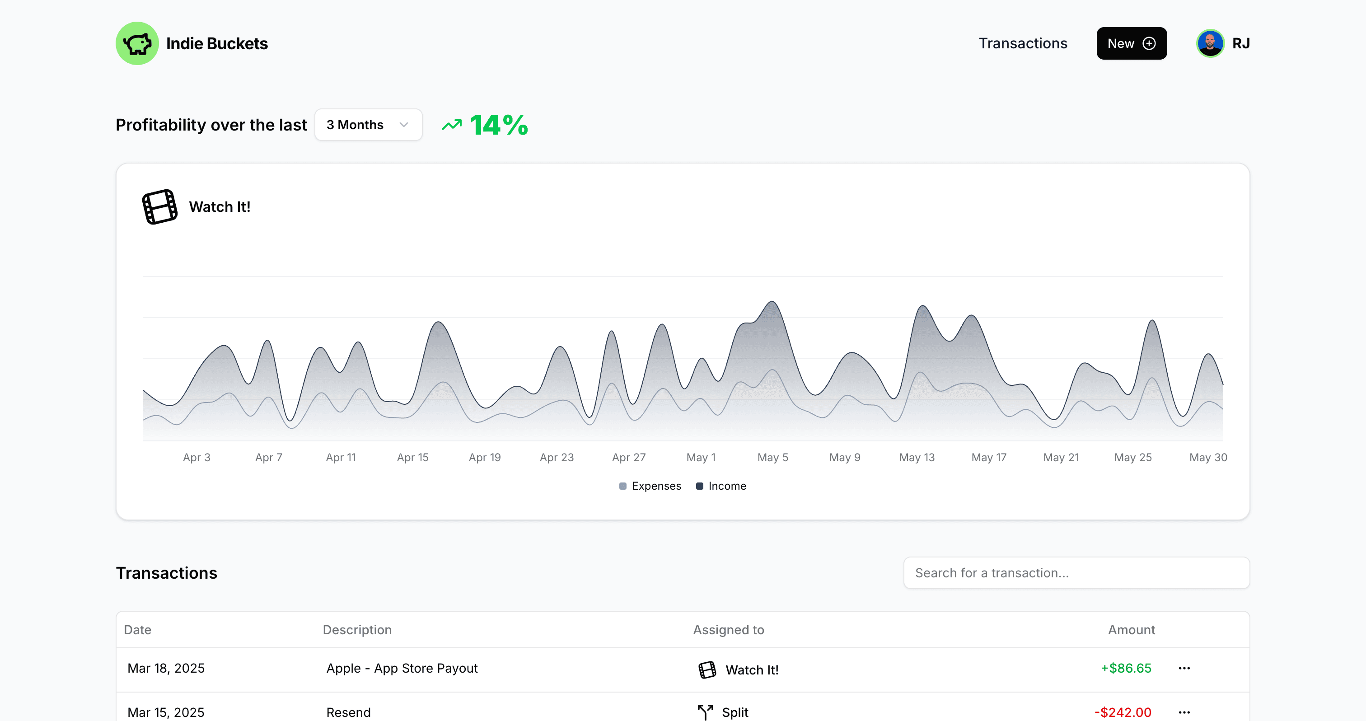Image resolution: width=1366 pixels, height=721 pixels.
Task: Click the green upward trend arrow icon
Action: (451, 125)
